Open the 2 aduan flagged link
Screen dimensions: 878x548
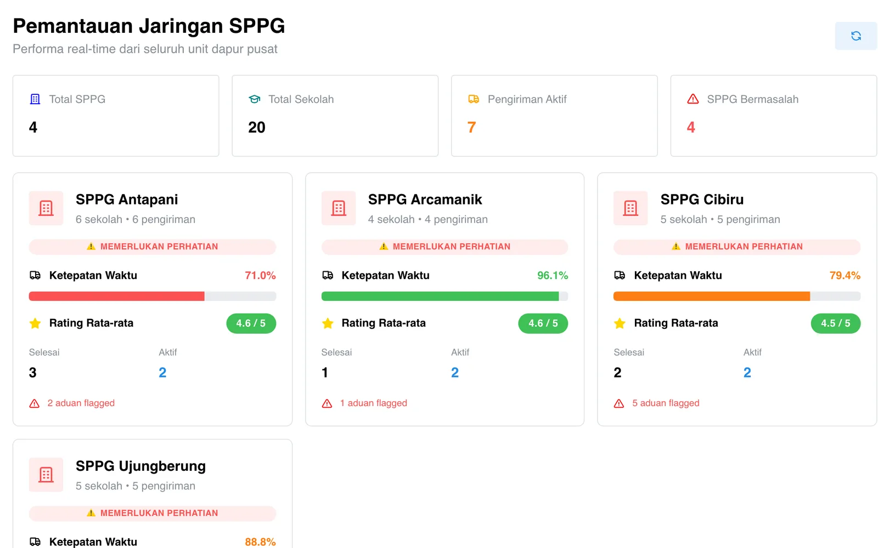[x=81, y=403]
